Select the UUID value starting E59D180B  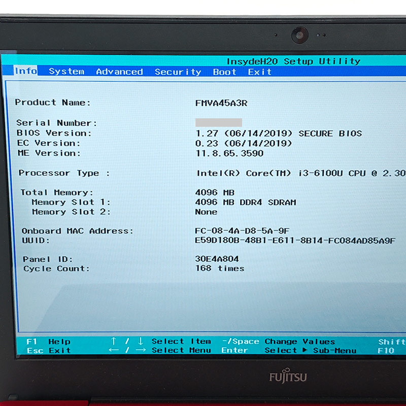coord(295,241)
